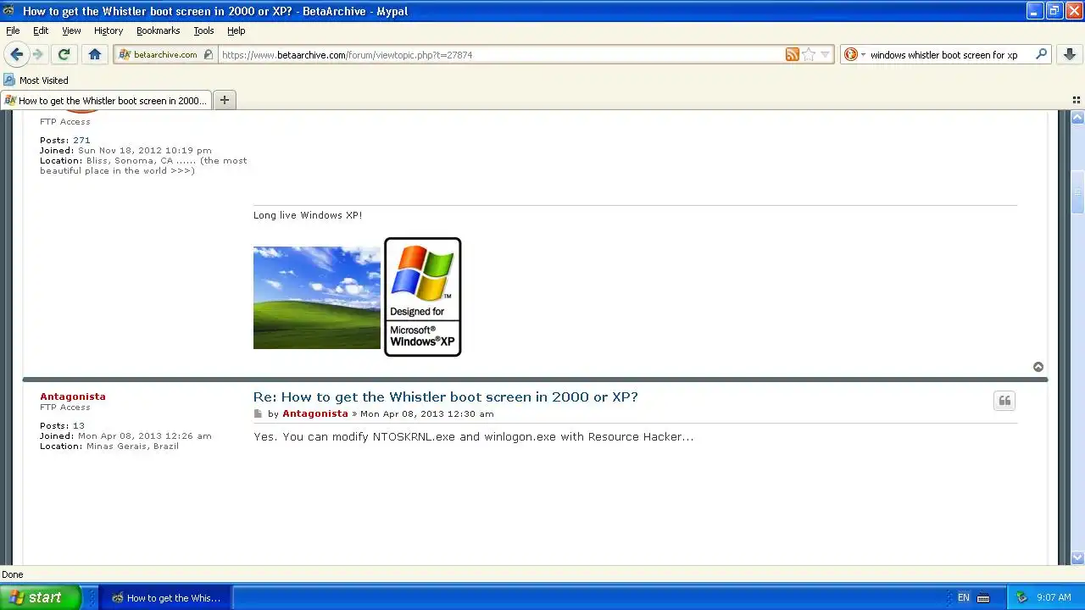Click the EN language indicator in taskbar

coord(963,597)
